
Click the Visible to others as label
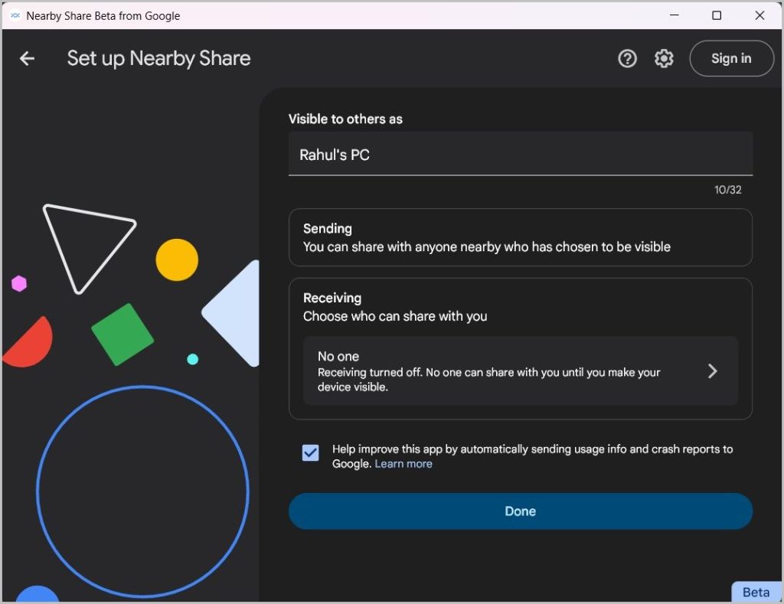(345, 119)
